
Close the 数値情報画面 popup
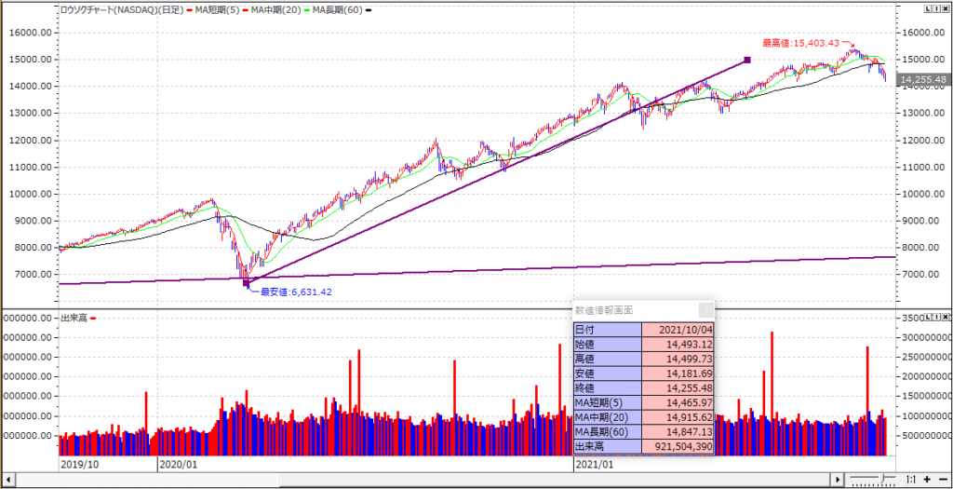(705, 310)
